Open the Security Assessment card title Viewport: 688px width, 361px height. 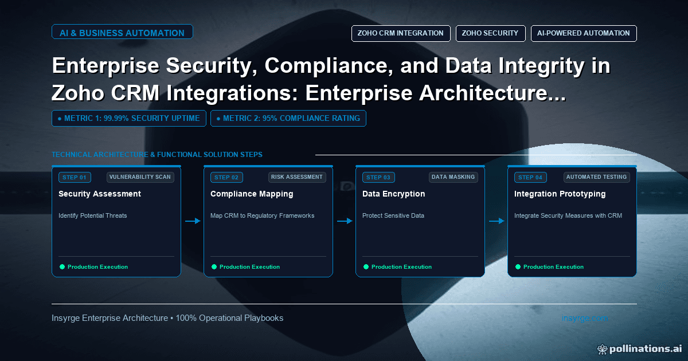(x=100, y=194)
